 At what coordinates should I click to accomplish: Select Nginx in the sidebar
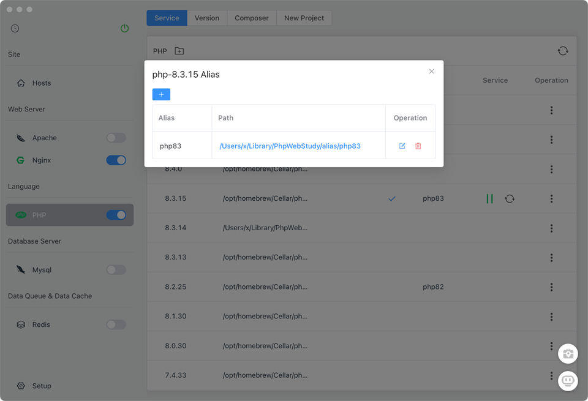pyautogui.click(x=41, y=160)
